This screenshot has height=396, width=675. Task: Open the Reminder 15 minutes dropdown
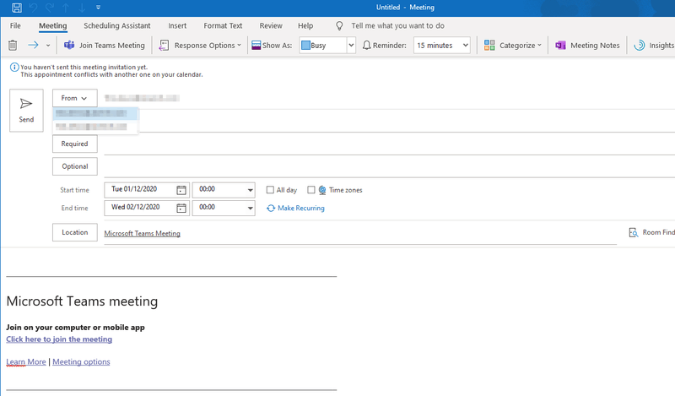[x=465, y=46]
